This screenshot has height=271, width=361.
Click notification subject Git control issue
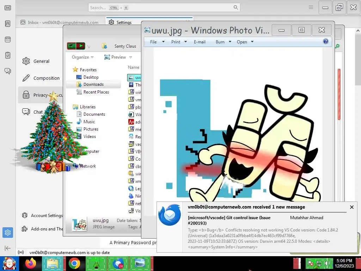(229, 220)
